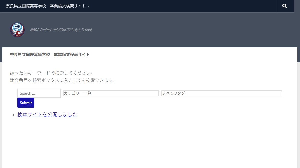Click the text 論文番号を検索ボックスに入力しても検索できます。

(62, 80)
